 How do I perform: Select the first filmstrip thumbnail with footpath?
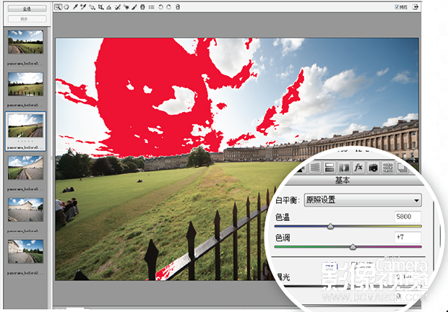click(26, 42)
